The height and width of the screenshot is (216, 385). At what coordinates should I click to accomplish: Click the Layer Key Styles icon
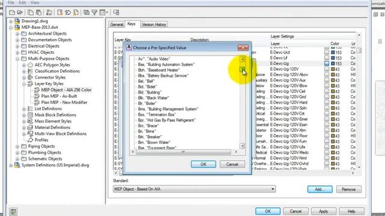pyautogui.click(x=30, y=84)
